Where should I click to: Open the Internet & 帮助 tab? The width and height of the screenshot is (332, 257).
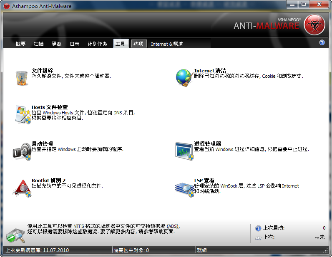(167, 44)
